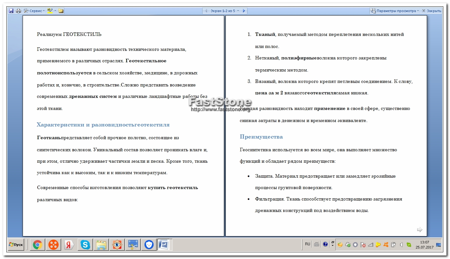Open the Экран 1-2 из 5 navigation dropdown
Image resolution: width=450 pixels, height=259 pixels.
[225, 11]
